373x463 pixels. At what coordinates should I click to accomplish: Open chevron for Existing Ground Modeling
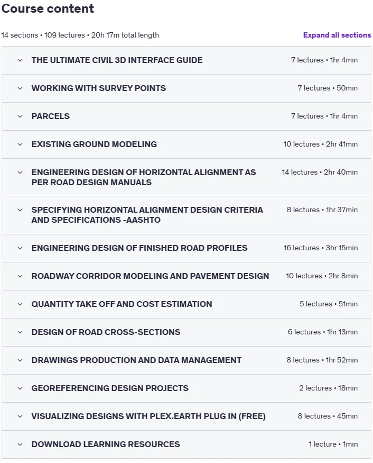pos(20,144)
